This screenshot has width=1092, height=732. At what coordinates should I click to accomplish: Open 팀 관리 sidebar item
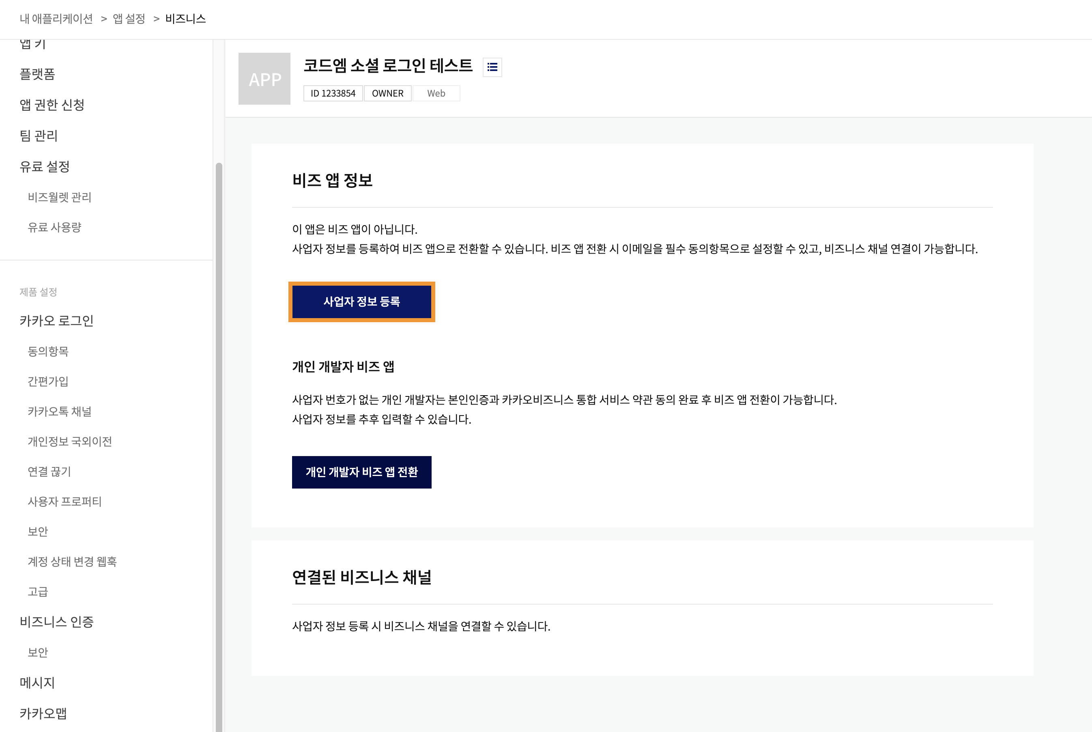pyautogui.click(x=39, y=136)
